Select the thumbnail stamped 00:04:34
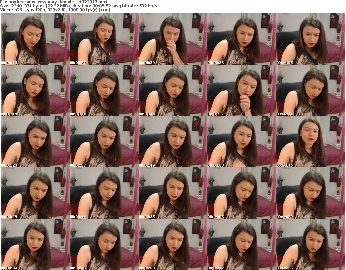The height and width of the screenshot is (270, 346). [x=35, y=244]
